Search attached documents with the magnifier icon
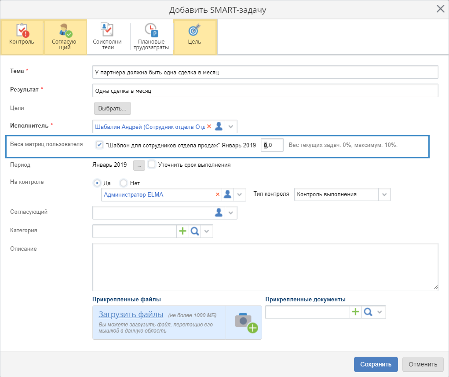 tap(368, 312)
